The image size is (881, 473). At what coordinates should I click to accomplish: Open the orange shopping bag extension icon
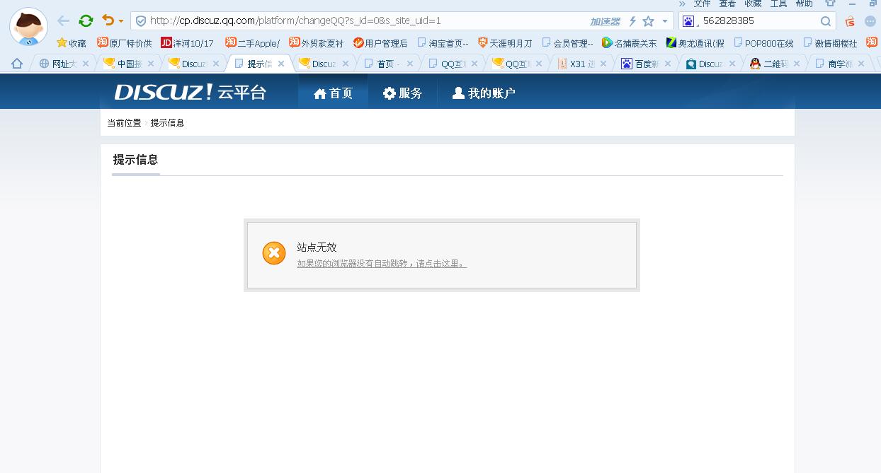click(x=850, y=21)
